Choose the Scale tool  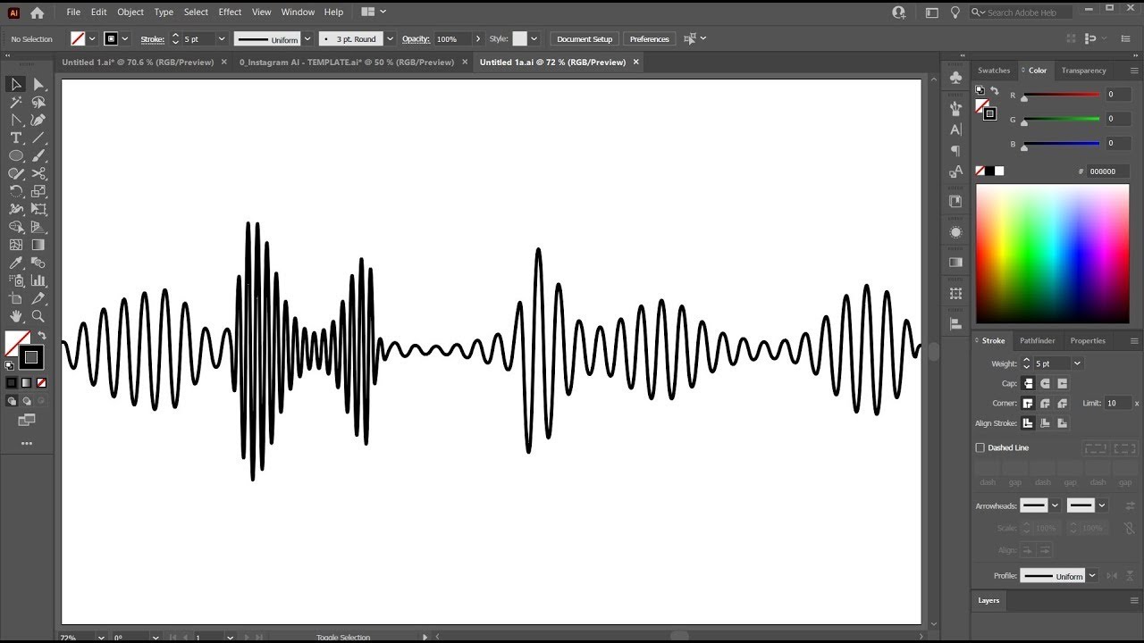(38, 191)
